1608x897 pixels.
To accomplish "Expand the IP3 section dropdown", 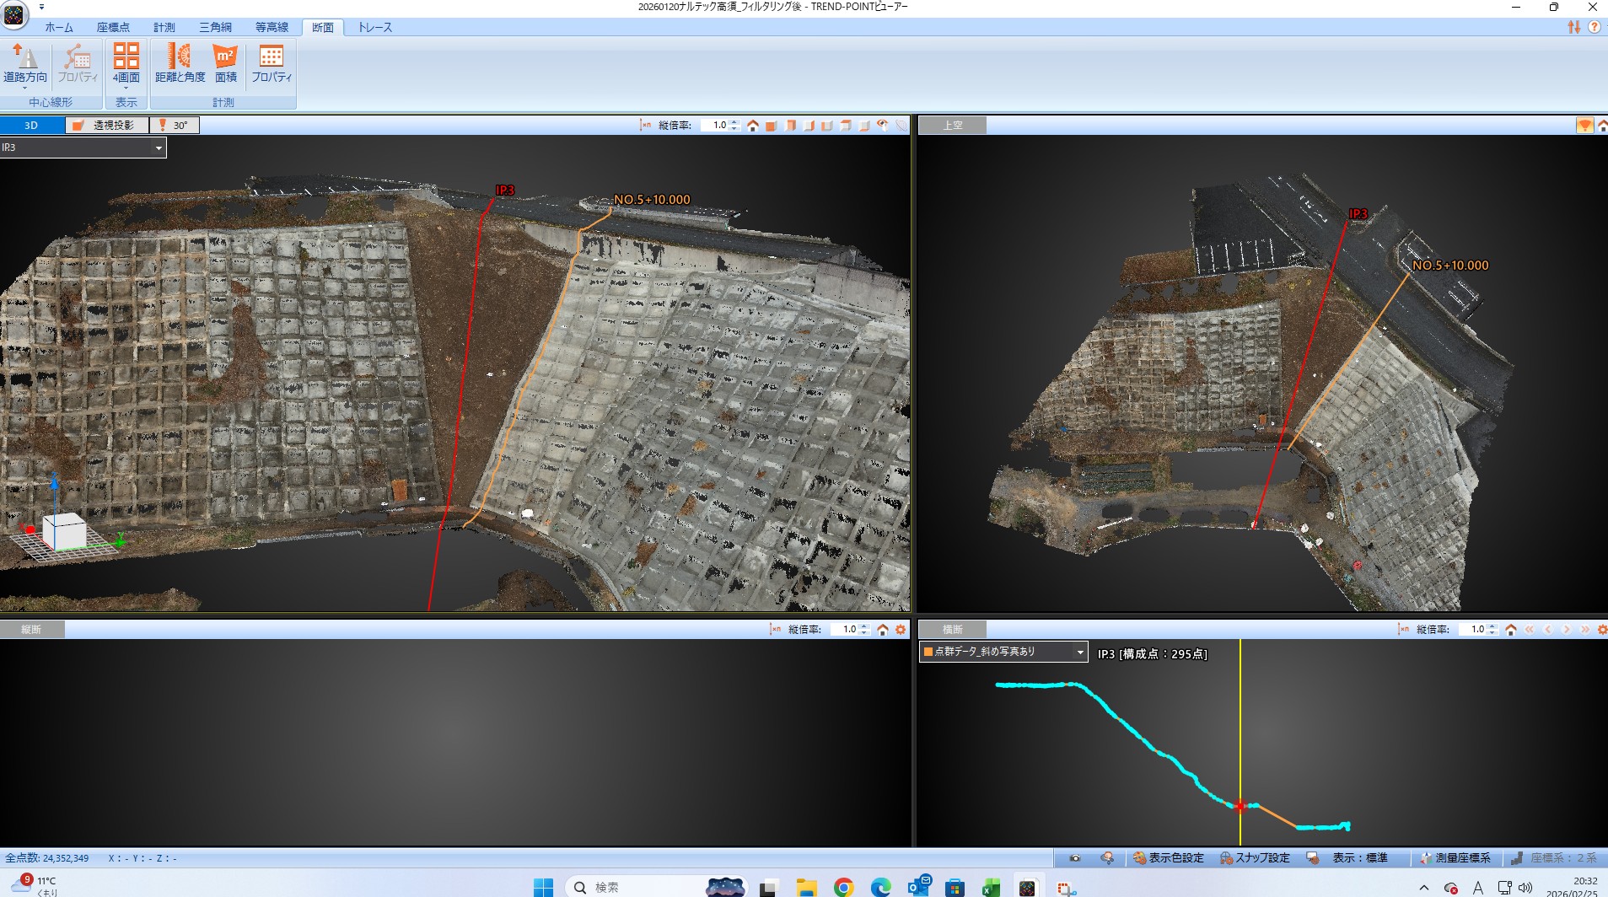I will (159, 148).
